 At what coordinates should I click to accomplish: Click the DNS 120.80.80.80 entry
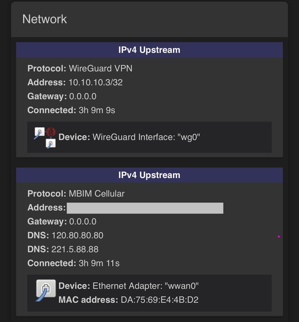(65, 235)
